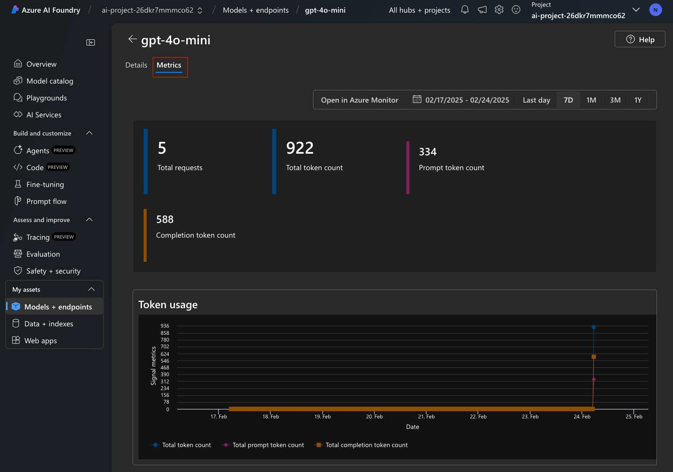
Task: Select the 7D time range
Action: pyautogui.click(x=568, y=100)
